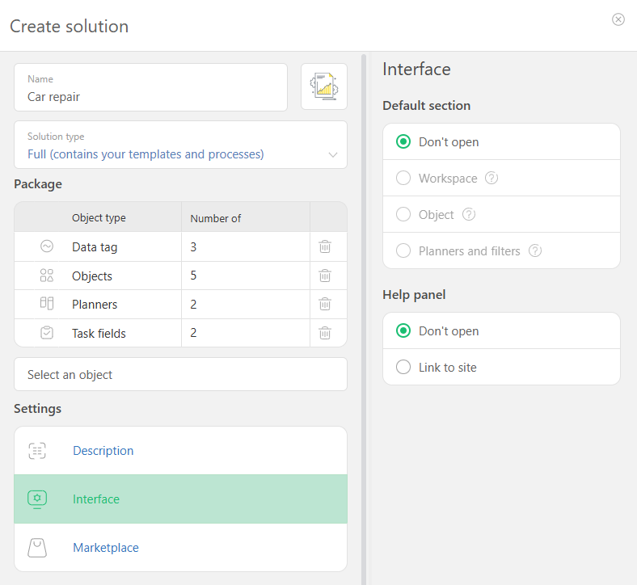Remove the Objects row using trash icon

click(x=325, y=276)
